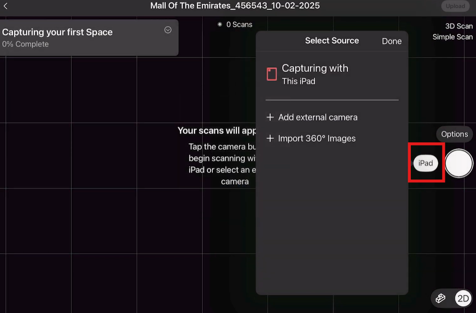The height and width of the screenshot is (313, 476).
Task: Expand the Capturing your first Space card
Action: (168, 30)
